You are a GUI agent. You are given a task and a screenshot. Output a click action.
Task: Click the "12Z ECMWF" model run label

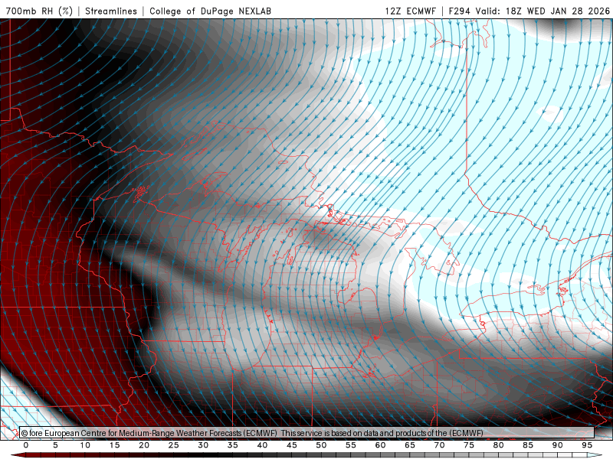[410, 11]
